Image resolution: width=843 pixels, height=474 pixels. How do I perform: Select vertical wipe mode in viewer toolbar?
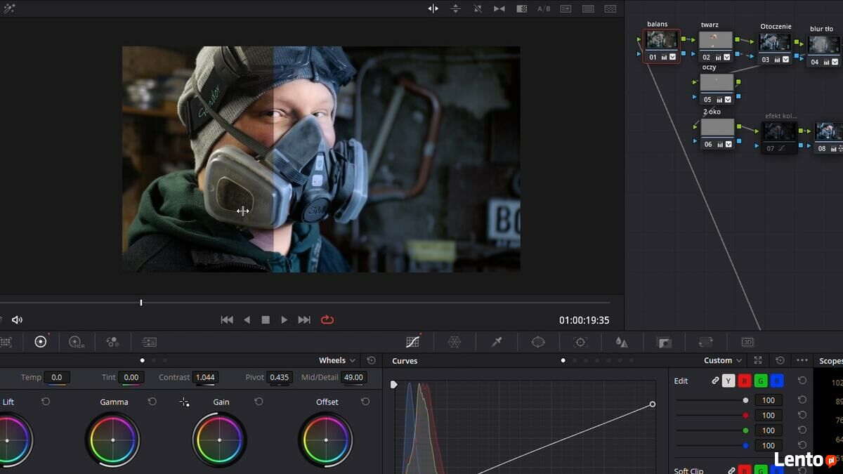(x=455, y=8)
